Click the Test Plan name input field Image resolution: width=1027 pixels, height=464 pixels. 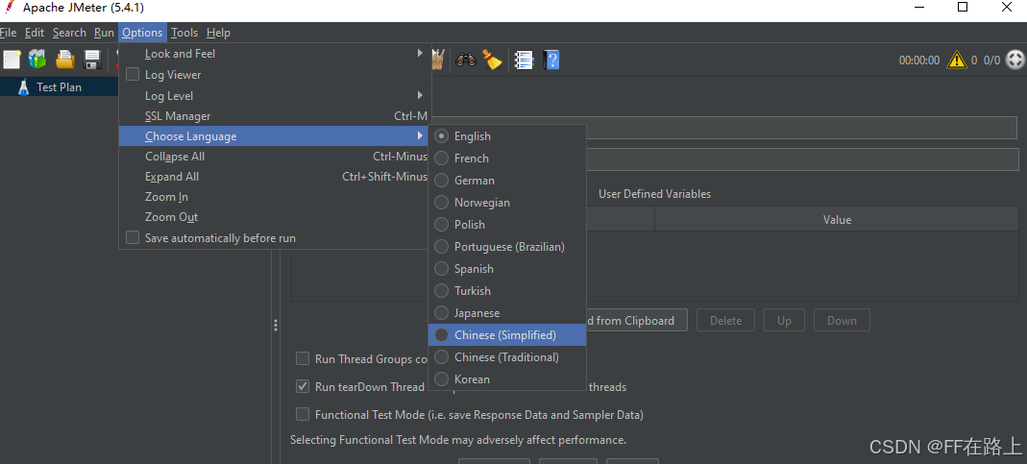click(802, 128)
